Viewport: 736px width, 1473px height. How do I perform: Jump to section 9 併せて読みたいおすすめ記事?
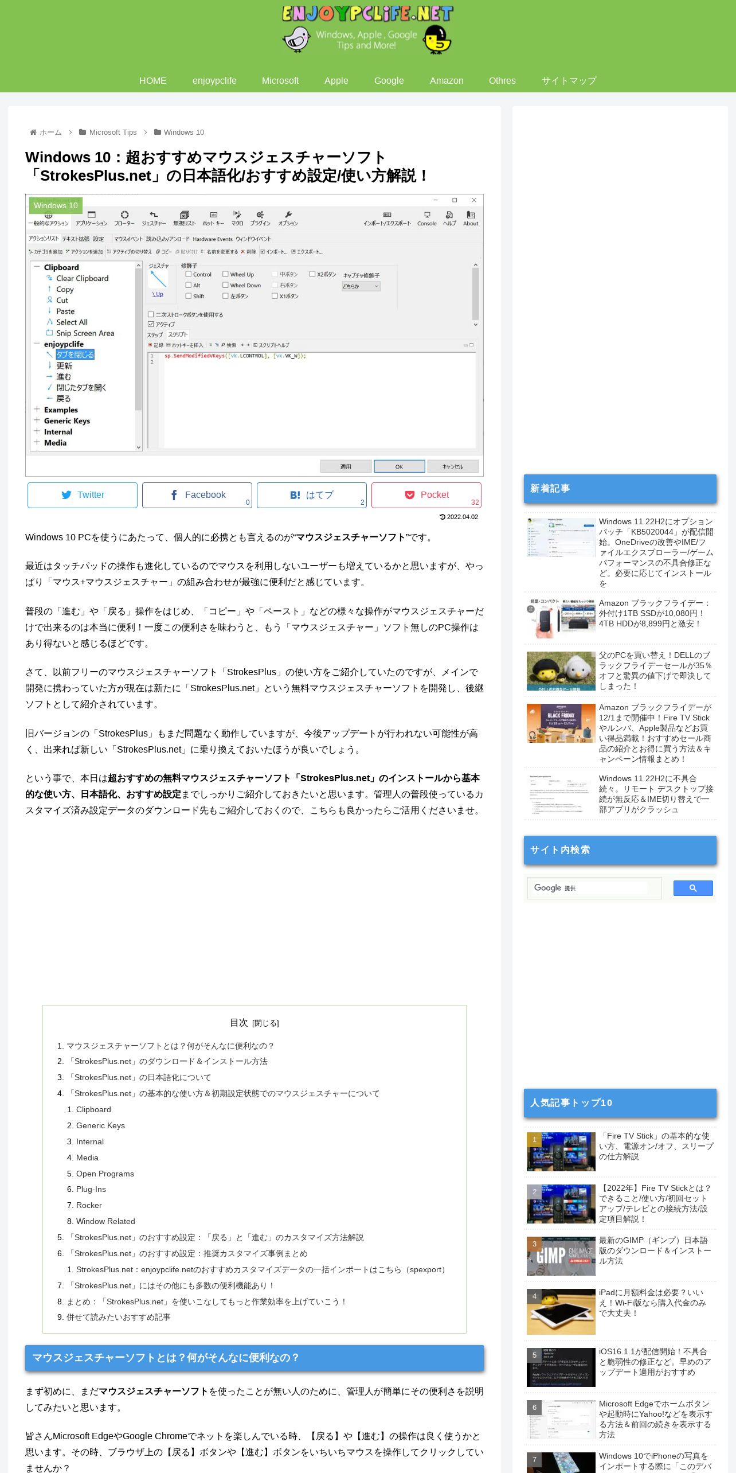119,1318
